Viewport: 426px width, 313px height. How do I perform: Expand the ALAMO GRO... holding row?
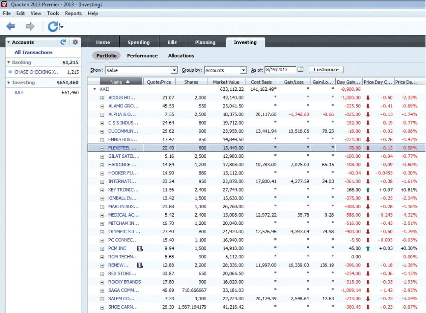pos(102,106)
